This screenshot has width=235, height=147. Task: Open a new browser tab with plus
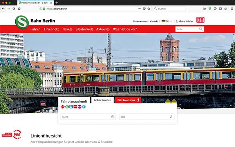[x=57, y=3]
